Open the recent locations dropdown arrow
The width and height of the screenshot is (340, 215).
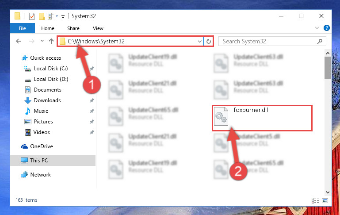[x=42, y=41]
